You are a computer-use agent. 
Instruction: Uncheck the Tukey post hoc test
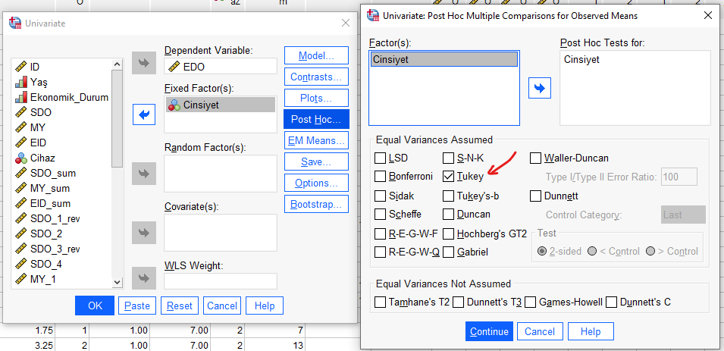[449, 177]
